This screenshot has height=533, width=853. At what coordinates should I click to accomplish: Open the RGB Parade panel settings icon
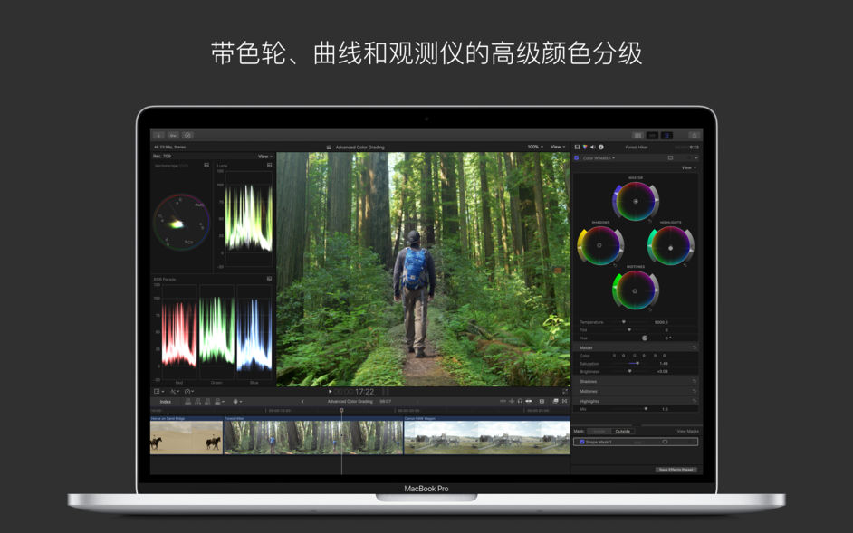coord(268,278)
